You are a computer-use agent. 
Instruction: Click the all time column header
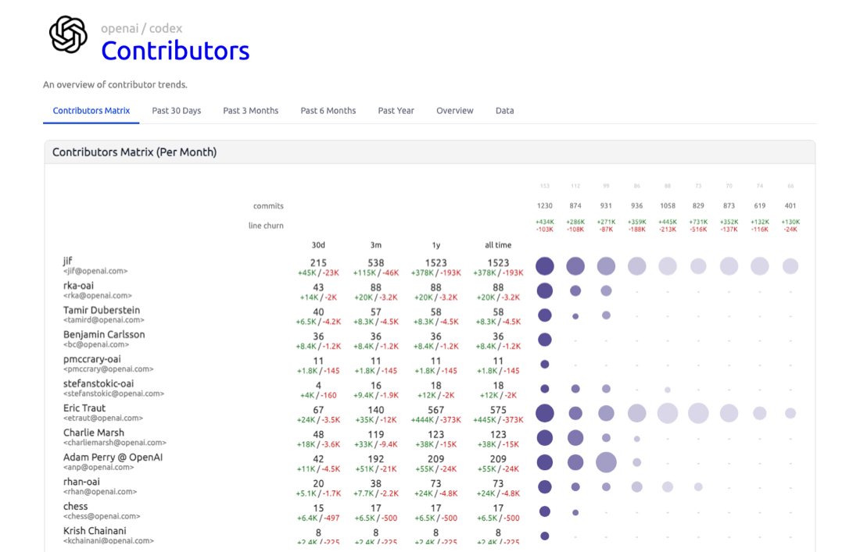(498, 245)
